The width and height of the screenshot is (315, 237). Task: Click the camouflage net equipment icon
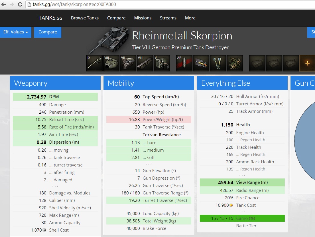tap(235, 63)
